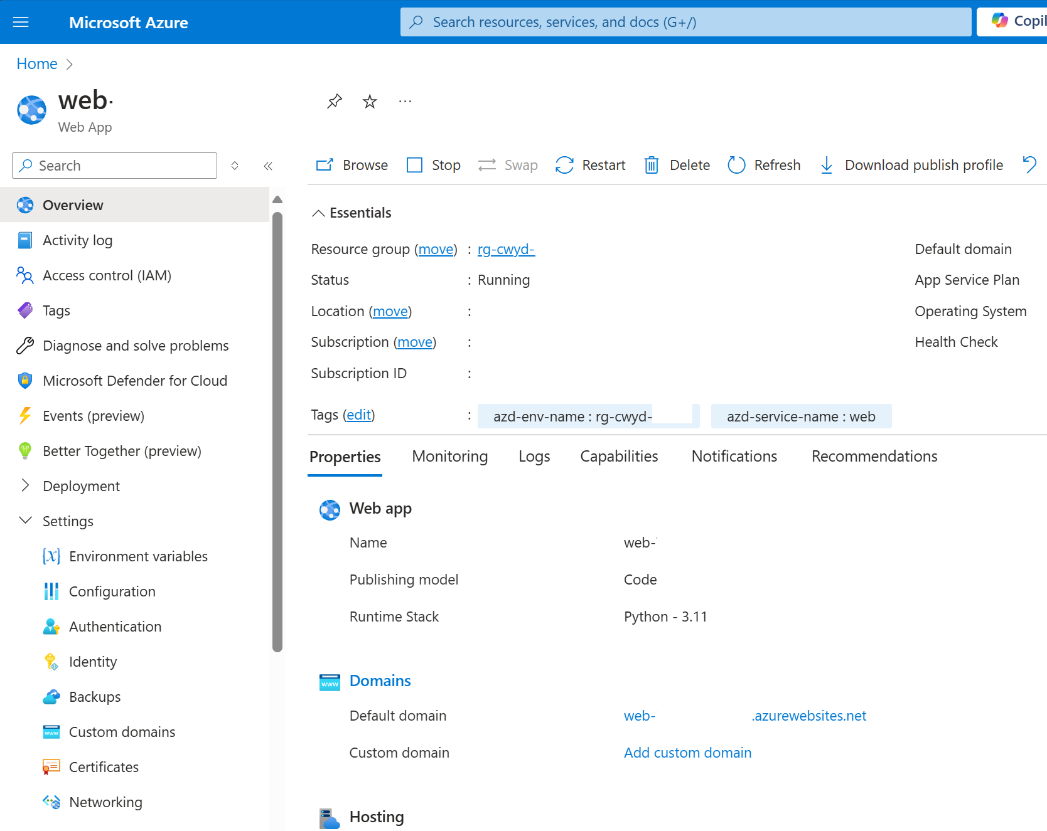Open the more actions ellipsis

coord(405,101)
